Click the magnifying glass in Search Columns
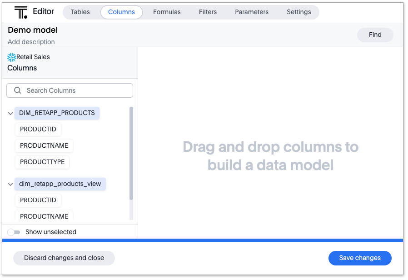The height and width of the screenshot is (280, 408). coord(17,90)
